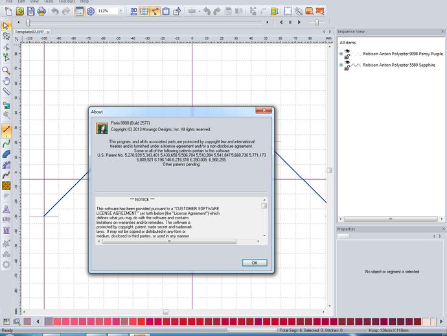Print the design with printer icon

41,11
